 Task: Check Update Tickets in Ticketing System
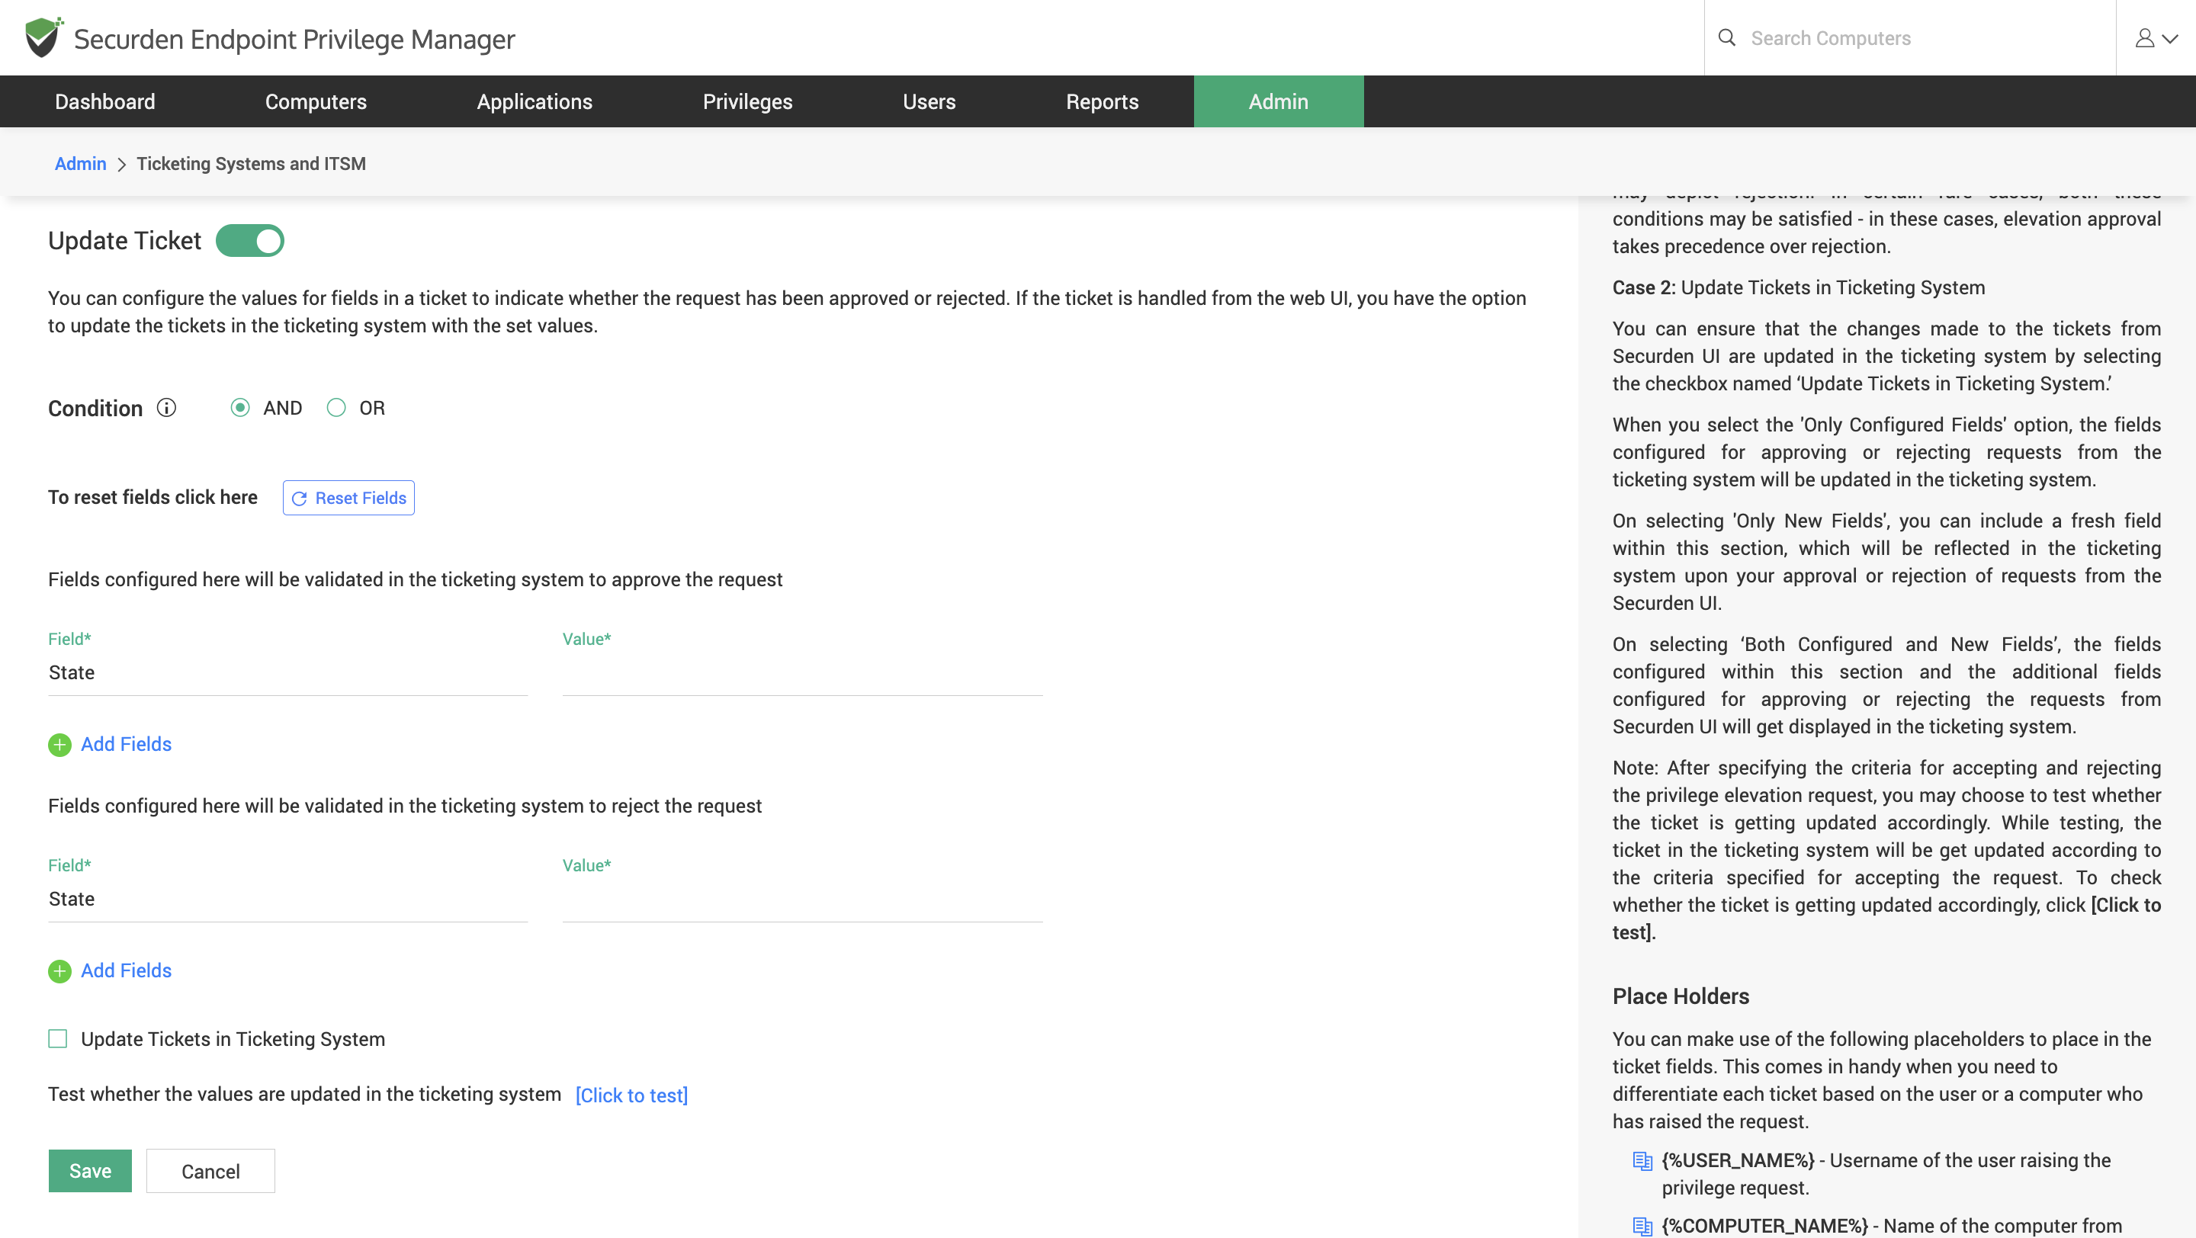[x=58, y=1038]
